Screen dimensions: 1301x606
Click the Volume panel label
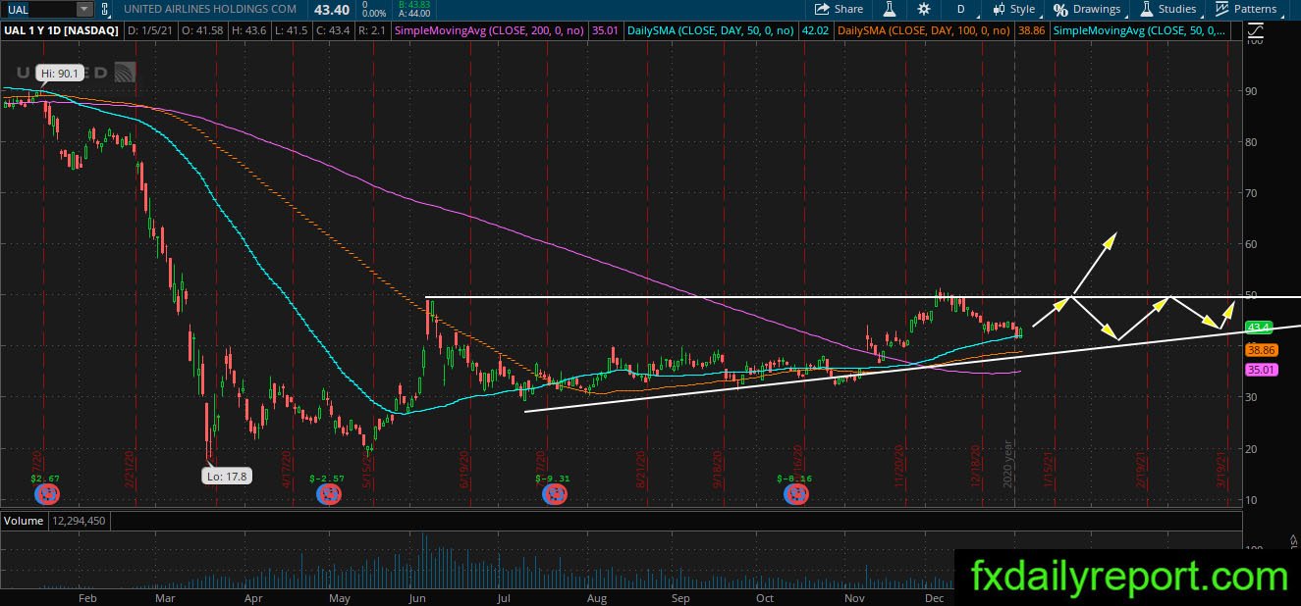[x=24, y=521]
